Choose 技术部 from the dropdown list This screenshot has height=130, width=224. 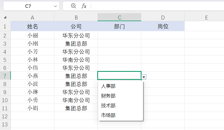[x=121, y=106]
